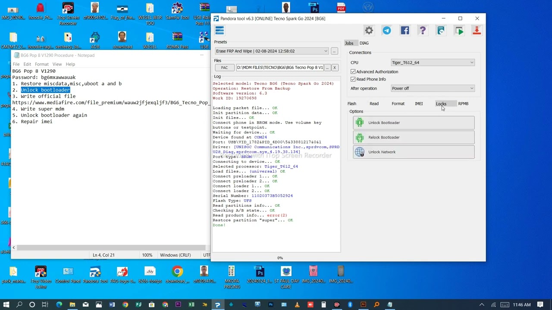The width and height of the screenshot is (552, 310).
Task: Click 'Repair imei' line in Notepad
Action: 37,122
